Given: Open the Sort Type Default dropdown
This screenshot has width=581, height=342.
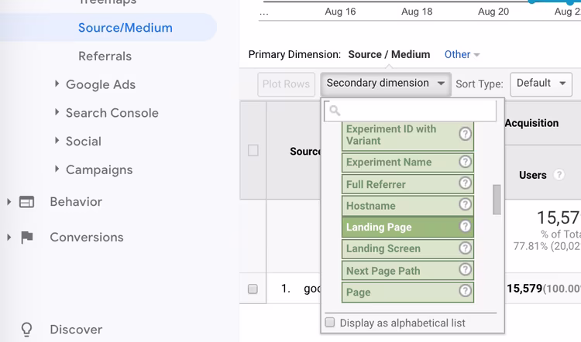Looking at the screenshot, I should [x=541, y=84].
